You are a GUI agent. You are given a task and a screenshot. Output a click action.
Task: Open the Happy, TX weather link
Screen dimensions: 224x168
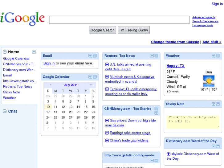coord(176,66)
